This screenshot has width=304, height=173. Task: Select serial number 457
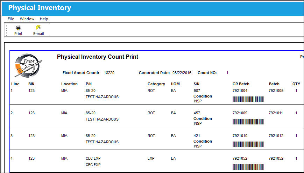(197, 113)
